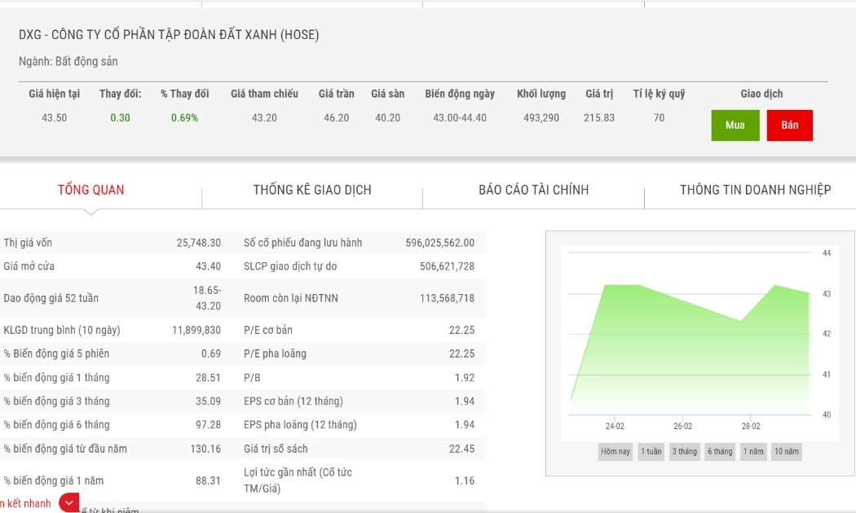Click the red chevron icon at bottom left
The width and height of the screenshot is (856, 513).
[68, 502]
